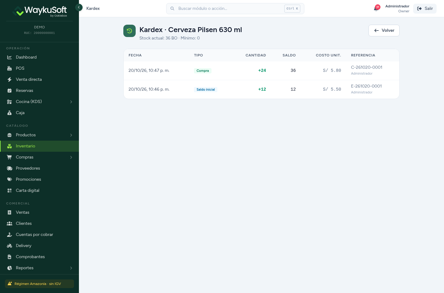This screenshot has height=293, width=444.
Task: Click the Productos burger icon
Action: (10, 135)
